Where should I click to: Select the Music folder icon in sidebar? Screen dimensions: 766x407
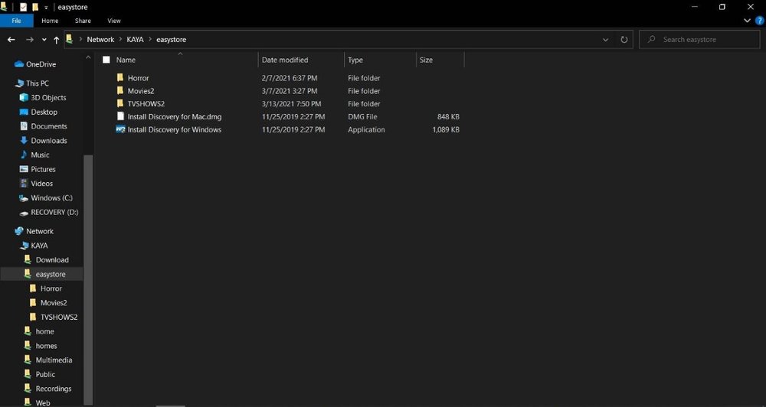pos(22,155)
